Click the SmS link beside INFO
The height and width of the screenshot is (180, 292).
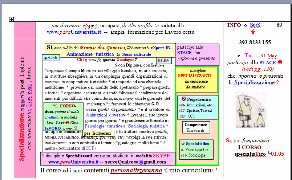[255, 25]
